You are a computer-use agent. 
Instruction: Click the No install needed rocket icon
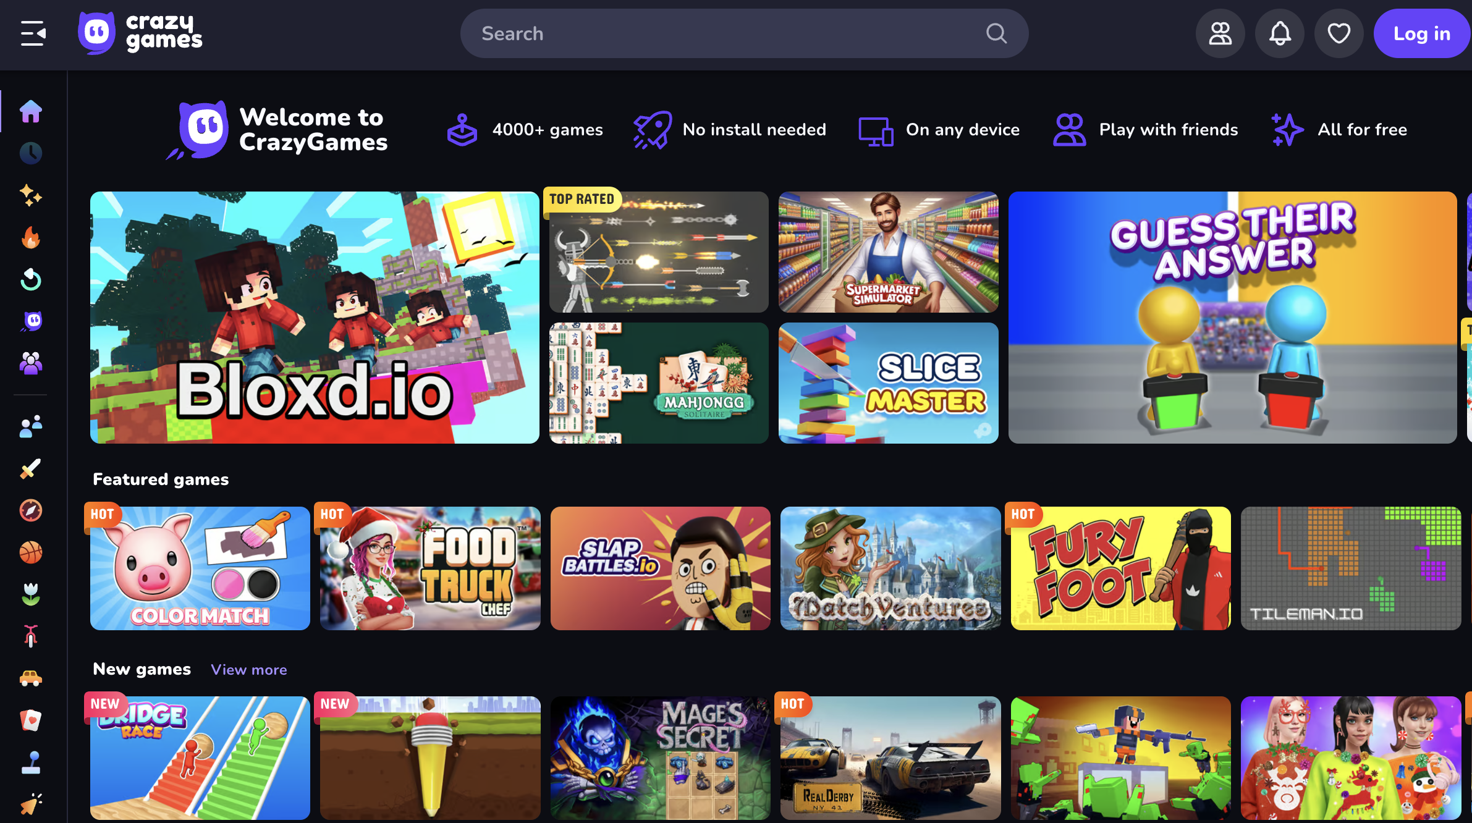653,130
